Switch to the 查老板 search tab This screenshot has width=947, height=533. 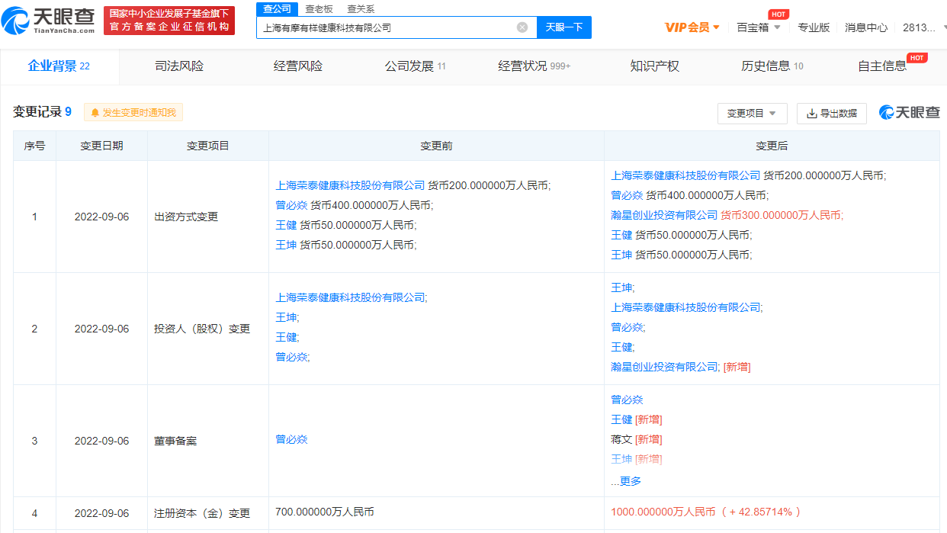click(319, 8)
